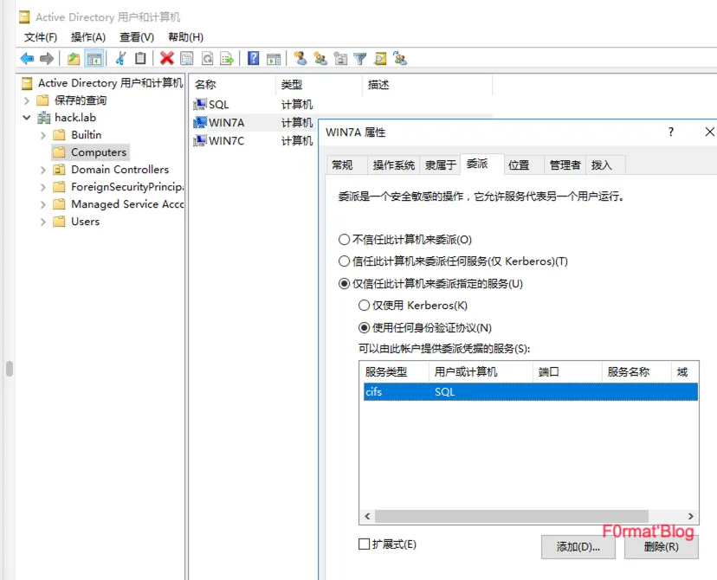Click the export list toolbar icon
Image resolution: width=717 pixels, height=580 pixels.
[227, 59]
